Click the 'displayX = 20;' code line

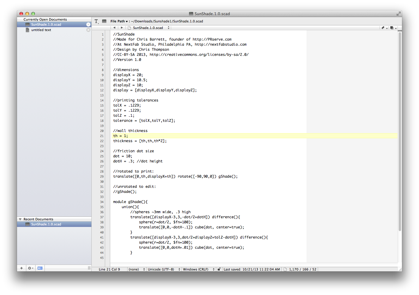(128, 75)
